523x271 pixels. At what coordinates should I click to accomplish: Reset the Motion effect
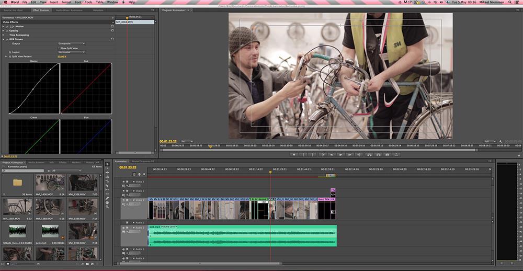click(112, 26)
